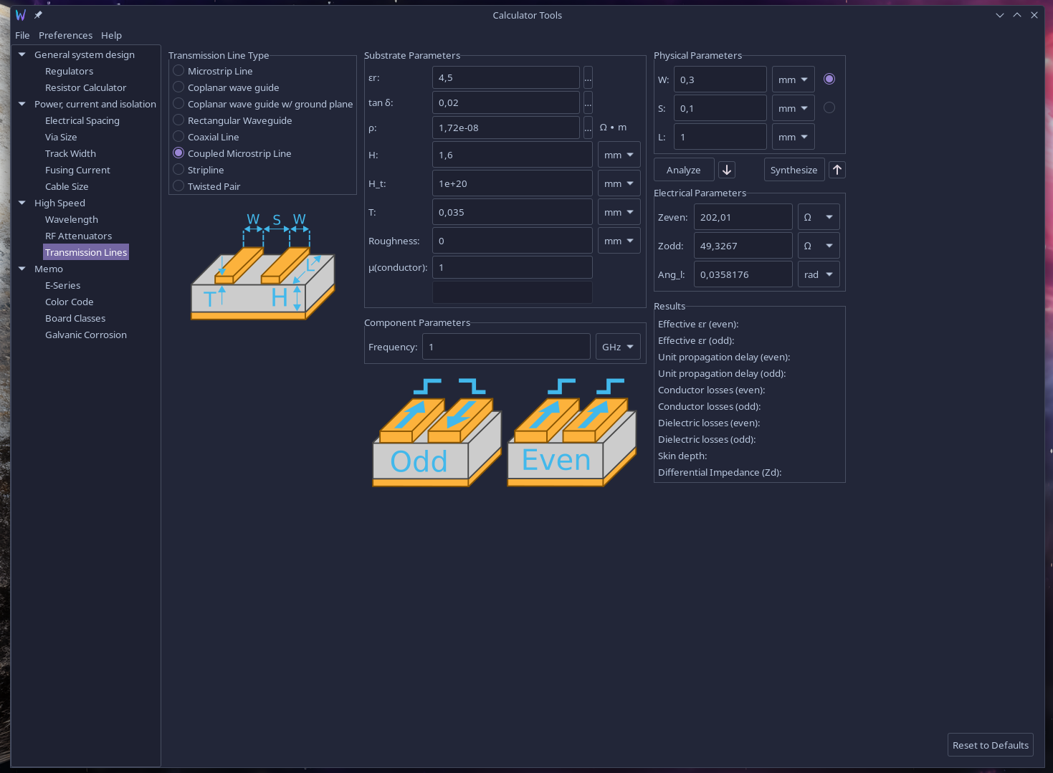Click the Zeven value input field
Screen dimensions: 1053x773
pos(743,217)
